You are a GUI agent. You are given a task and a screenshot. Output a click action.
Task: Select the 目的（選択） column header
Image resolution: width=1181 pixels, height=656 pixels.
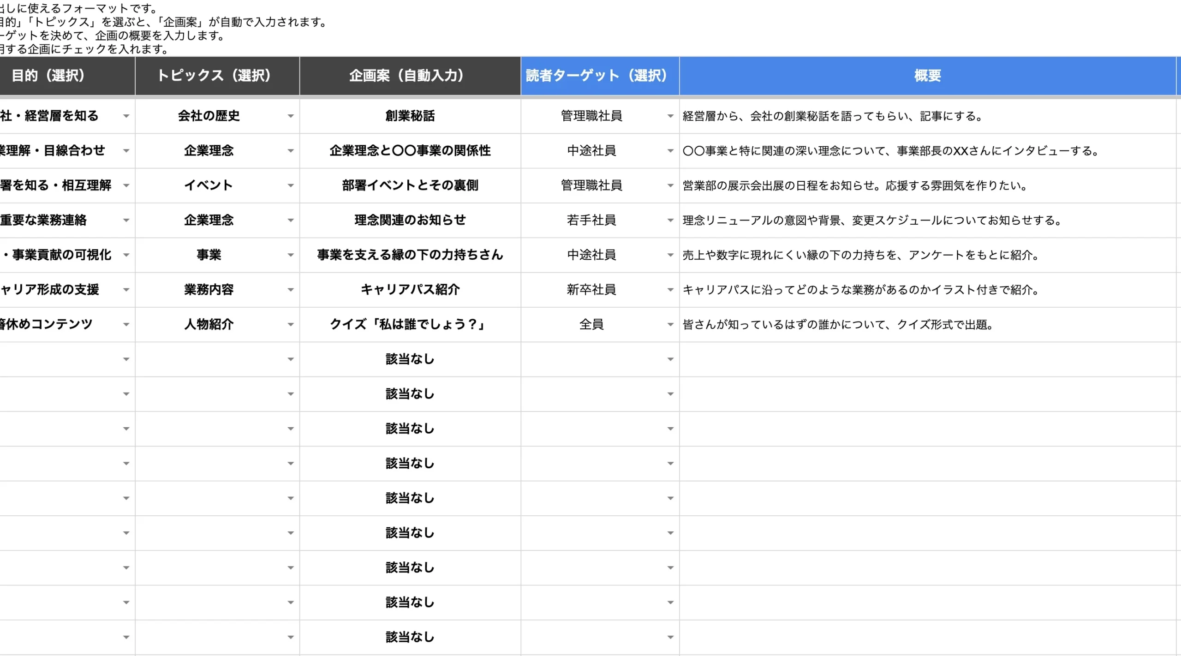(x=67, y=76)
